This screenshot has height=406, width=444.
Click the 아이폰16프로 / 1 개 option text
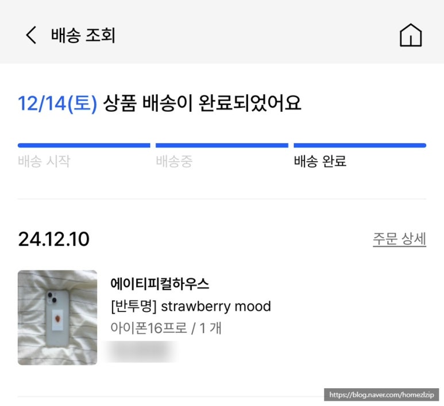[166, 328]
